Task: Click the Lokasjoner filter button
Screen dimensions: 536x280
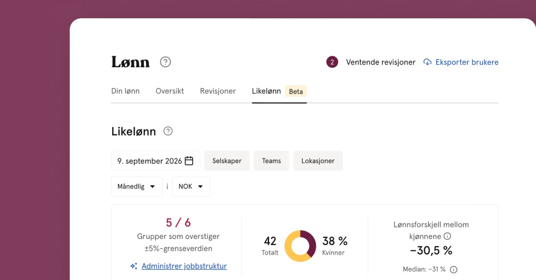Action: tap(318, 161)
